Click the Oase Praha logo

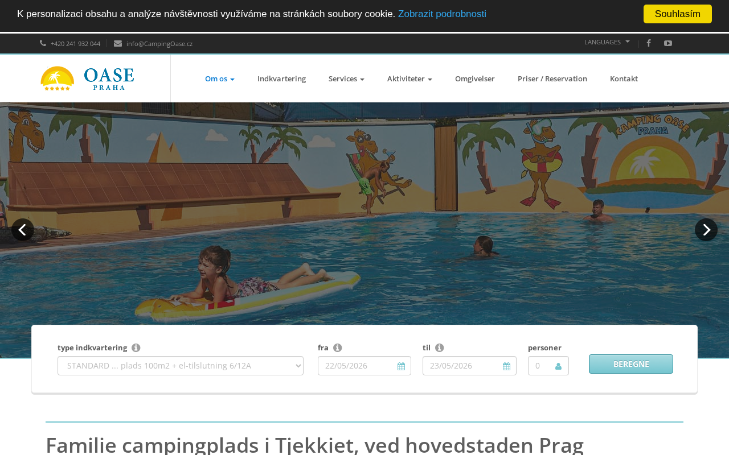(x=87, y=78)
